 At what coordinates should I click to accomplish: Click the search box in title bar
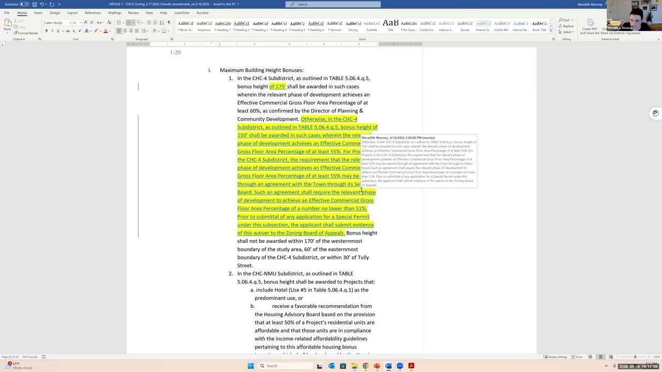333,4
